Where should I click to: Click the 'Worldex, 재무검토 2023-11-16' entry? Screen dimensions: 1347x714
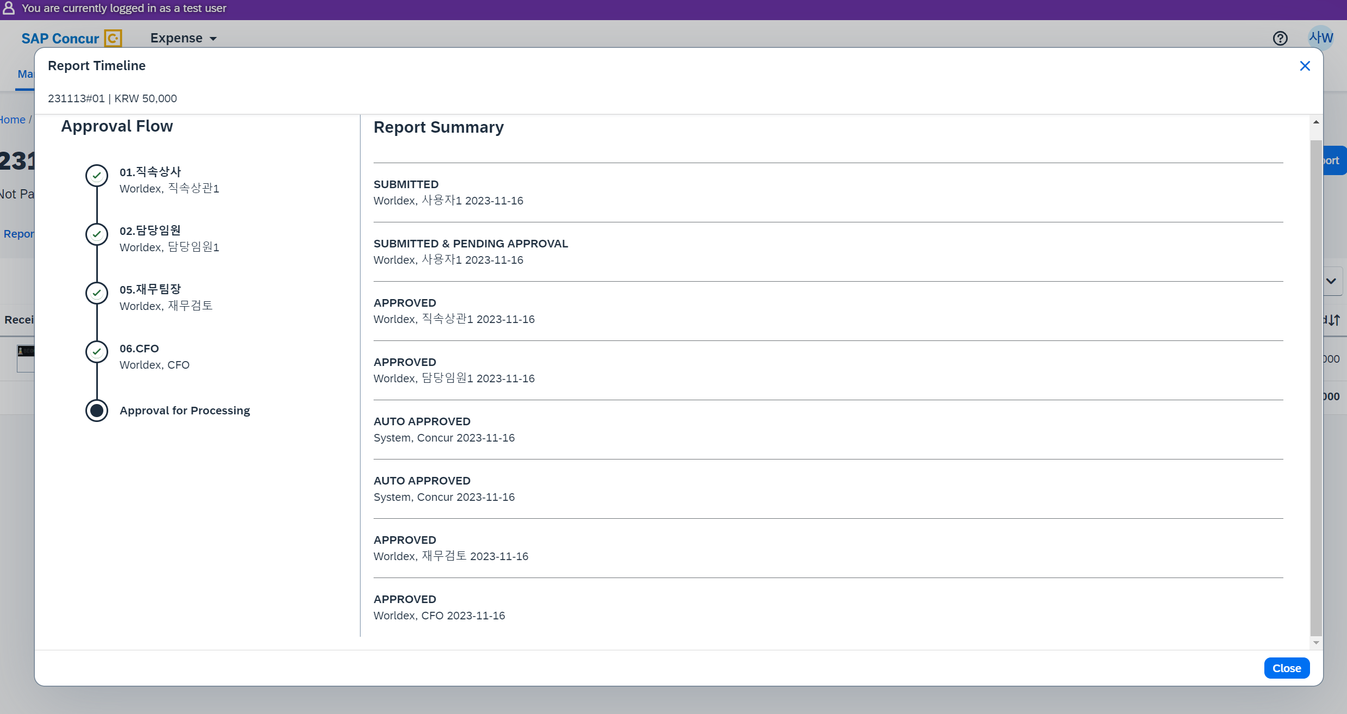(451, 556)
